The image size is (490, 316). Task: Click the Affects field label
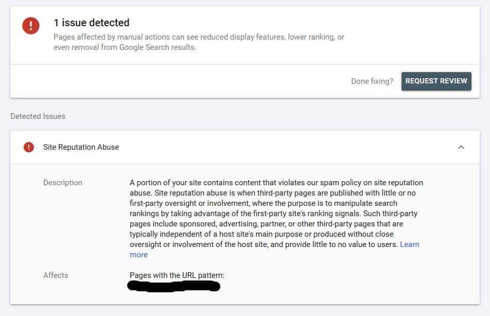pos(56,275)
